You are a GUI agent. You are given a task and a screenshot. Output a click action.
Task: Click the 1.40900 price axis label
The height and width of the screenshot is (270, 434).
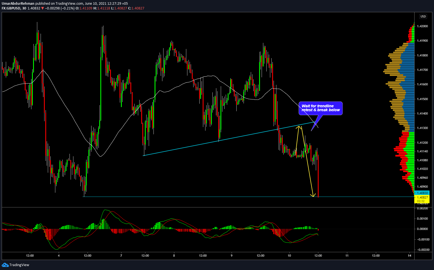click(x=422, y=187)
